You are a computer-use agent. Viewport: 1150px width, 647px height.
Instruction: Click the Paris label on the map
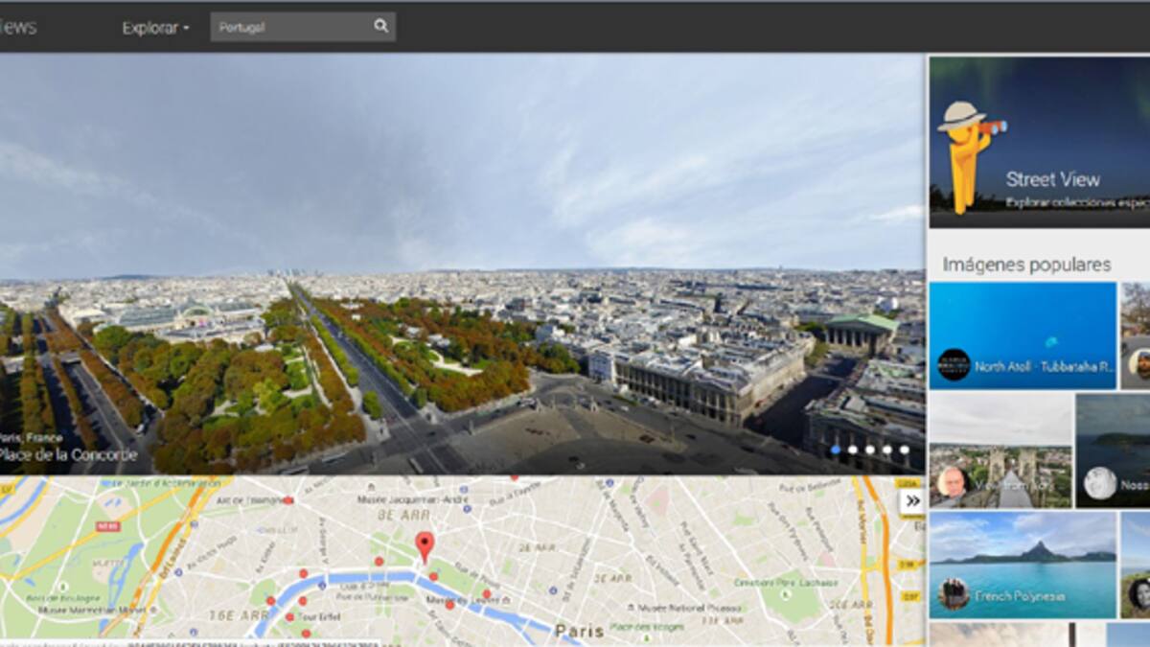(579, 631)
